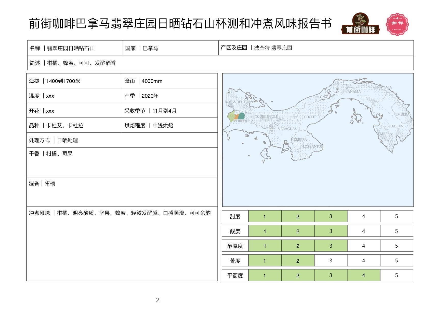This screenshot has height=315, width=447.
Task: Click the 干香 柑橘、莓果 text
Action: tap(51, 154)
